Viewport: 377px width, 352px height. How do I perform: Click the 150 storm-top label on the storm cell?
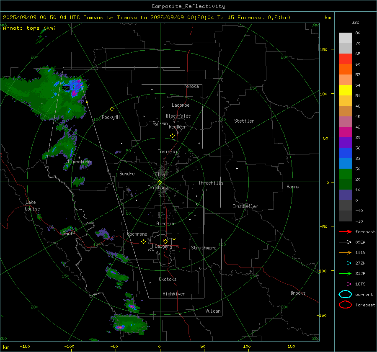click(x=66, y=88)
